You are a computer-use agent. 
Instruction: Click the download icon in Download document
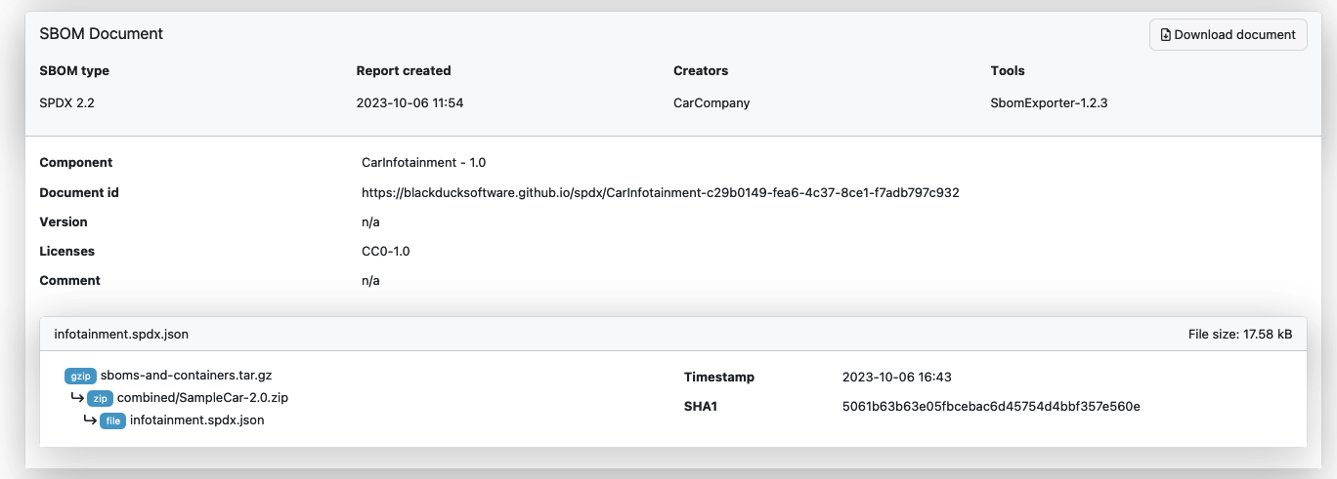pyautogui.click(x=1165, y=35)
